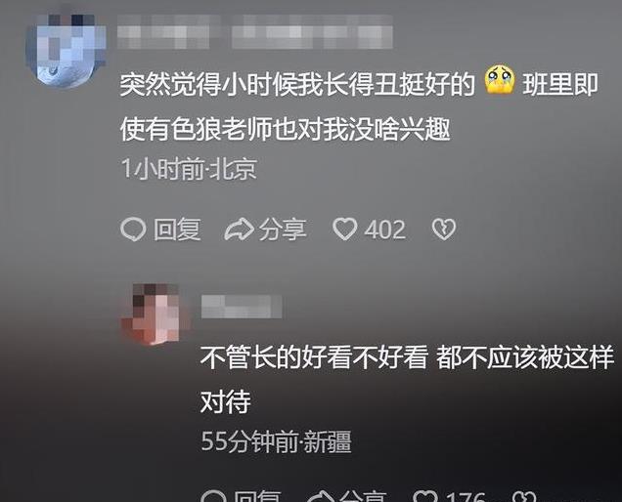Click the timestamp 55分钟前·新疆
The width and height of the screenshot is (622, 502).
pos(276,441)
